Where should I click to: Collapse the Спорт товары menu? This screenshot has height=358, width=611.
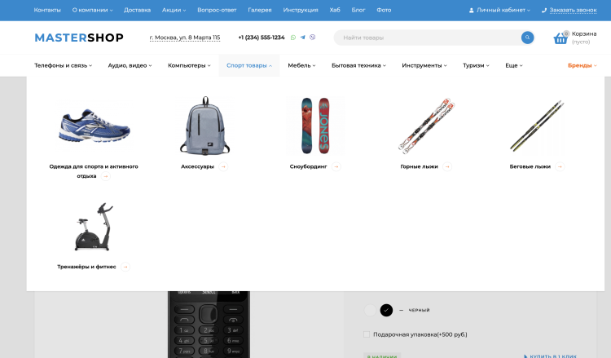249,65
